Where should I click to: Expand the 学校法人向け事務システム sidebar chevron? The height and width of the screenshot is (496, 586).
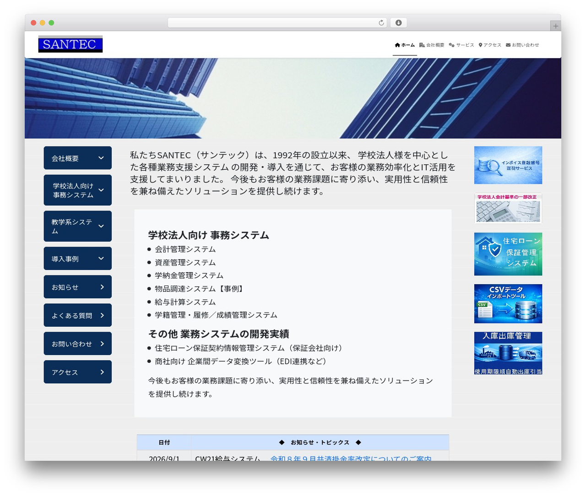101,190
